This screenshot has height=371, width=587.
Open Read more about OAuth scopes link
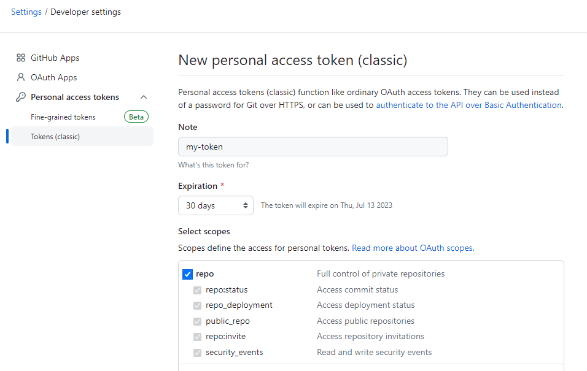(413, 248)
